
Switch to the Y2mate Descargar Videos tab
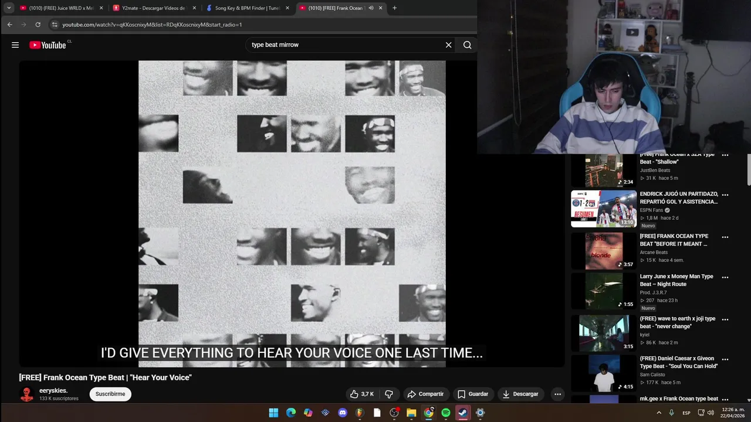tap(154, 8)
